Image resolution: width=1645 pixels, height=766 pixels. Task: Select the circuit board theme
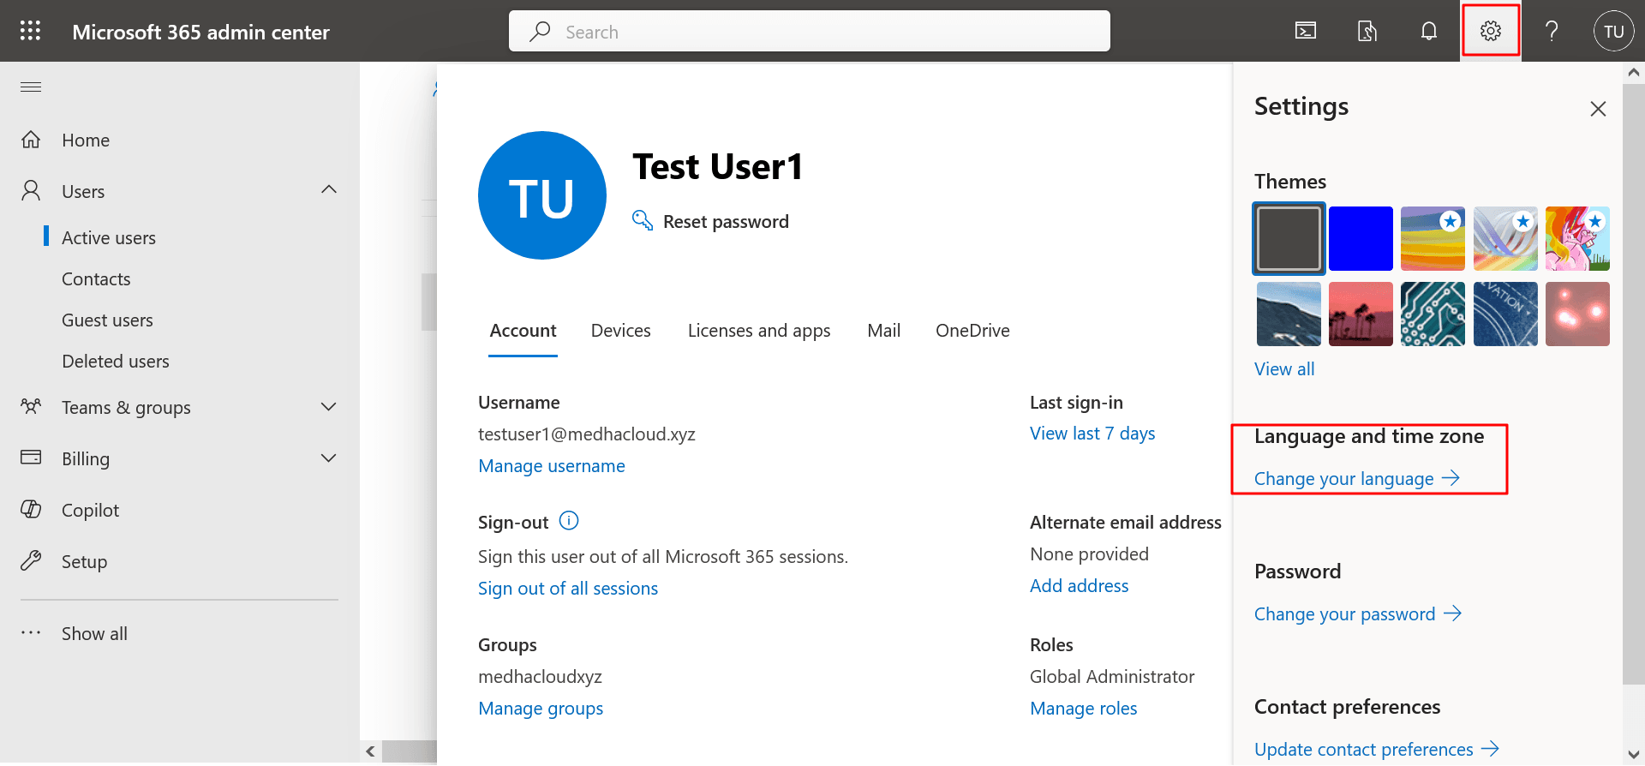click(x=1433, y=314)
